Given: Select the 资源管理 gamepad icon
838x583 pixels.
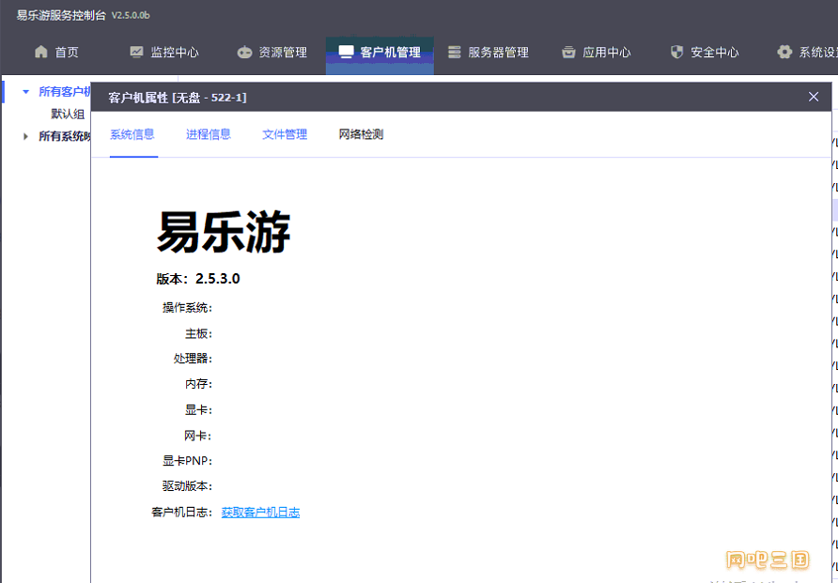Looking at the screenshot, I should click(244, 53).
